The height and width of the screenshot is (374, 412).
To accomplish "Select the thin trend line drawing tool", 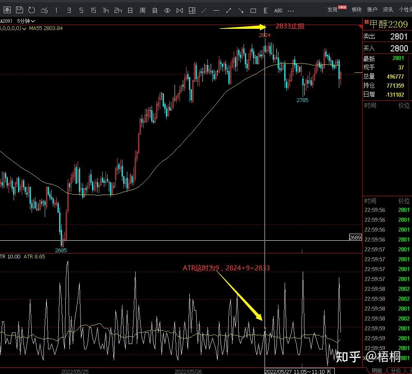I will coord(204,11).
